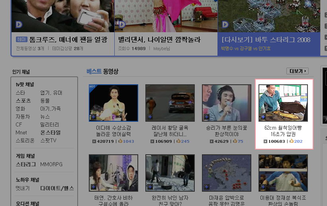Click the play icon on 벨리댄서 banner image
This screenshot has height=206, width=327.
122,25
